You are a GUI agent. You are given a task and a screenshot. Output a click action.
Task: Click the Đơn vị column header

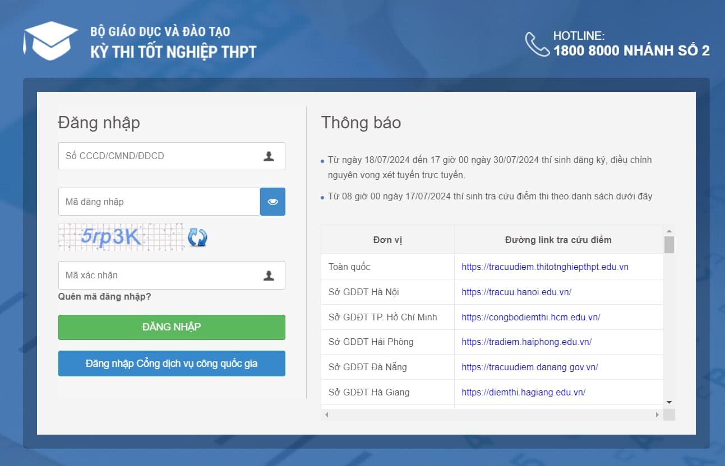[387, 240]
